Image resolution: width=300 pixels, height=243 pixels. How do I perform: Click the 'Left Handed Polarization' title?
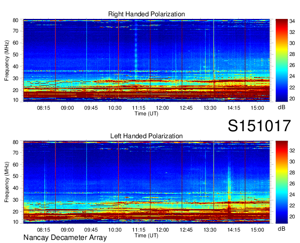click(x=146, y=136)
